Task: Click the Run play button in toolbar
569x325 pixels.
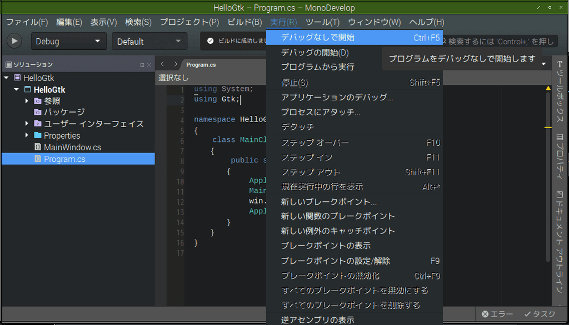Action: coord(14,41)
